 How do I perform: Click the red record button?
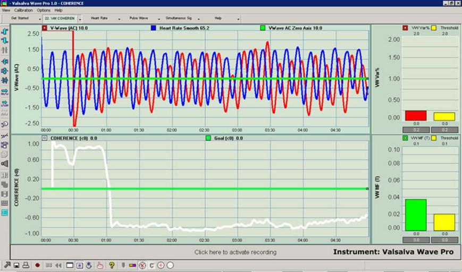coord(38,265)
